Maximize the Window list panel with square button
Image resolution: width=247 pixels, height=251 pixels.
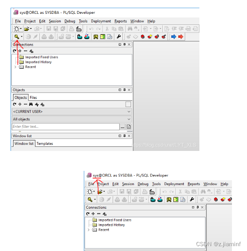point(120,136)
